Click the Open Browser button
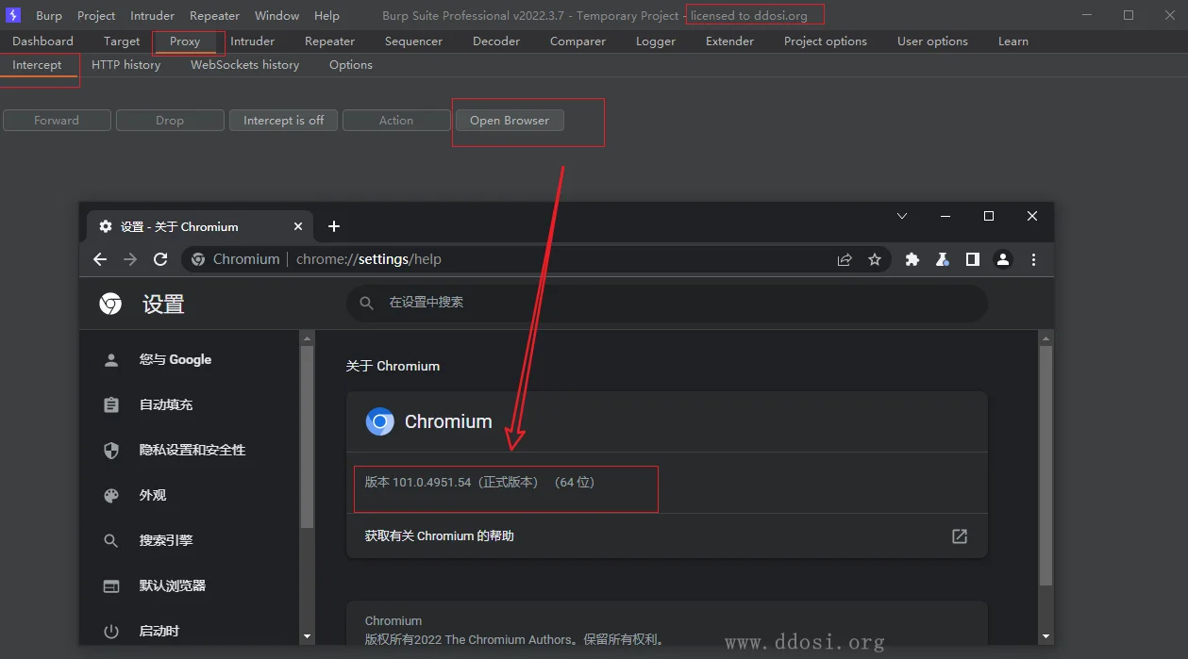The height and width of the screenshot is (659, 1188). [510, 121]
